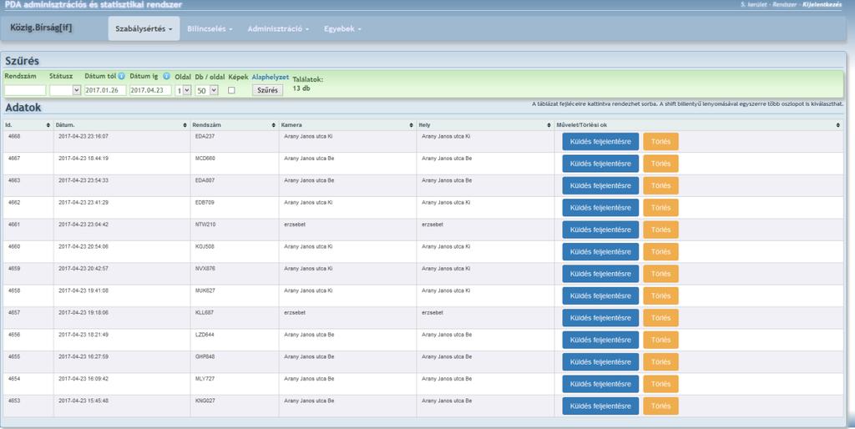Image resolution: width=855 pixels, height=429 pixels.
Task: Click Törlés for record 4662
Action: [661, 208]
